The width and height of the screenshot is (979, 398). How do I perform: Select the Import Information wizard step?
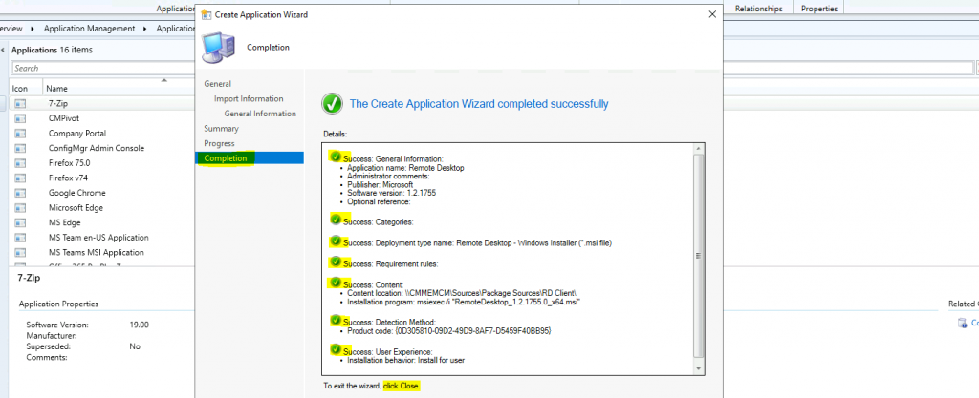coord(249,99)
